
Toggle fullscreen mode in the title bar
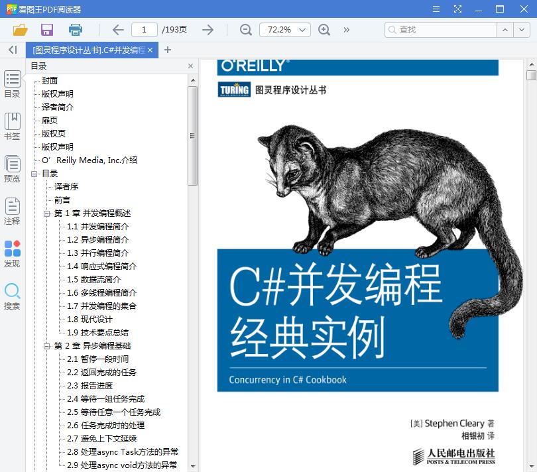[x=457, y=9]
